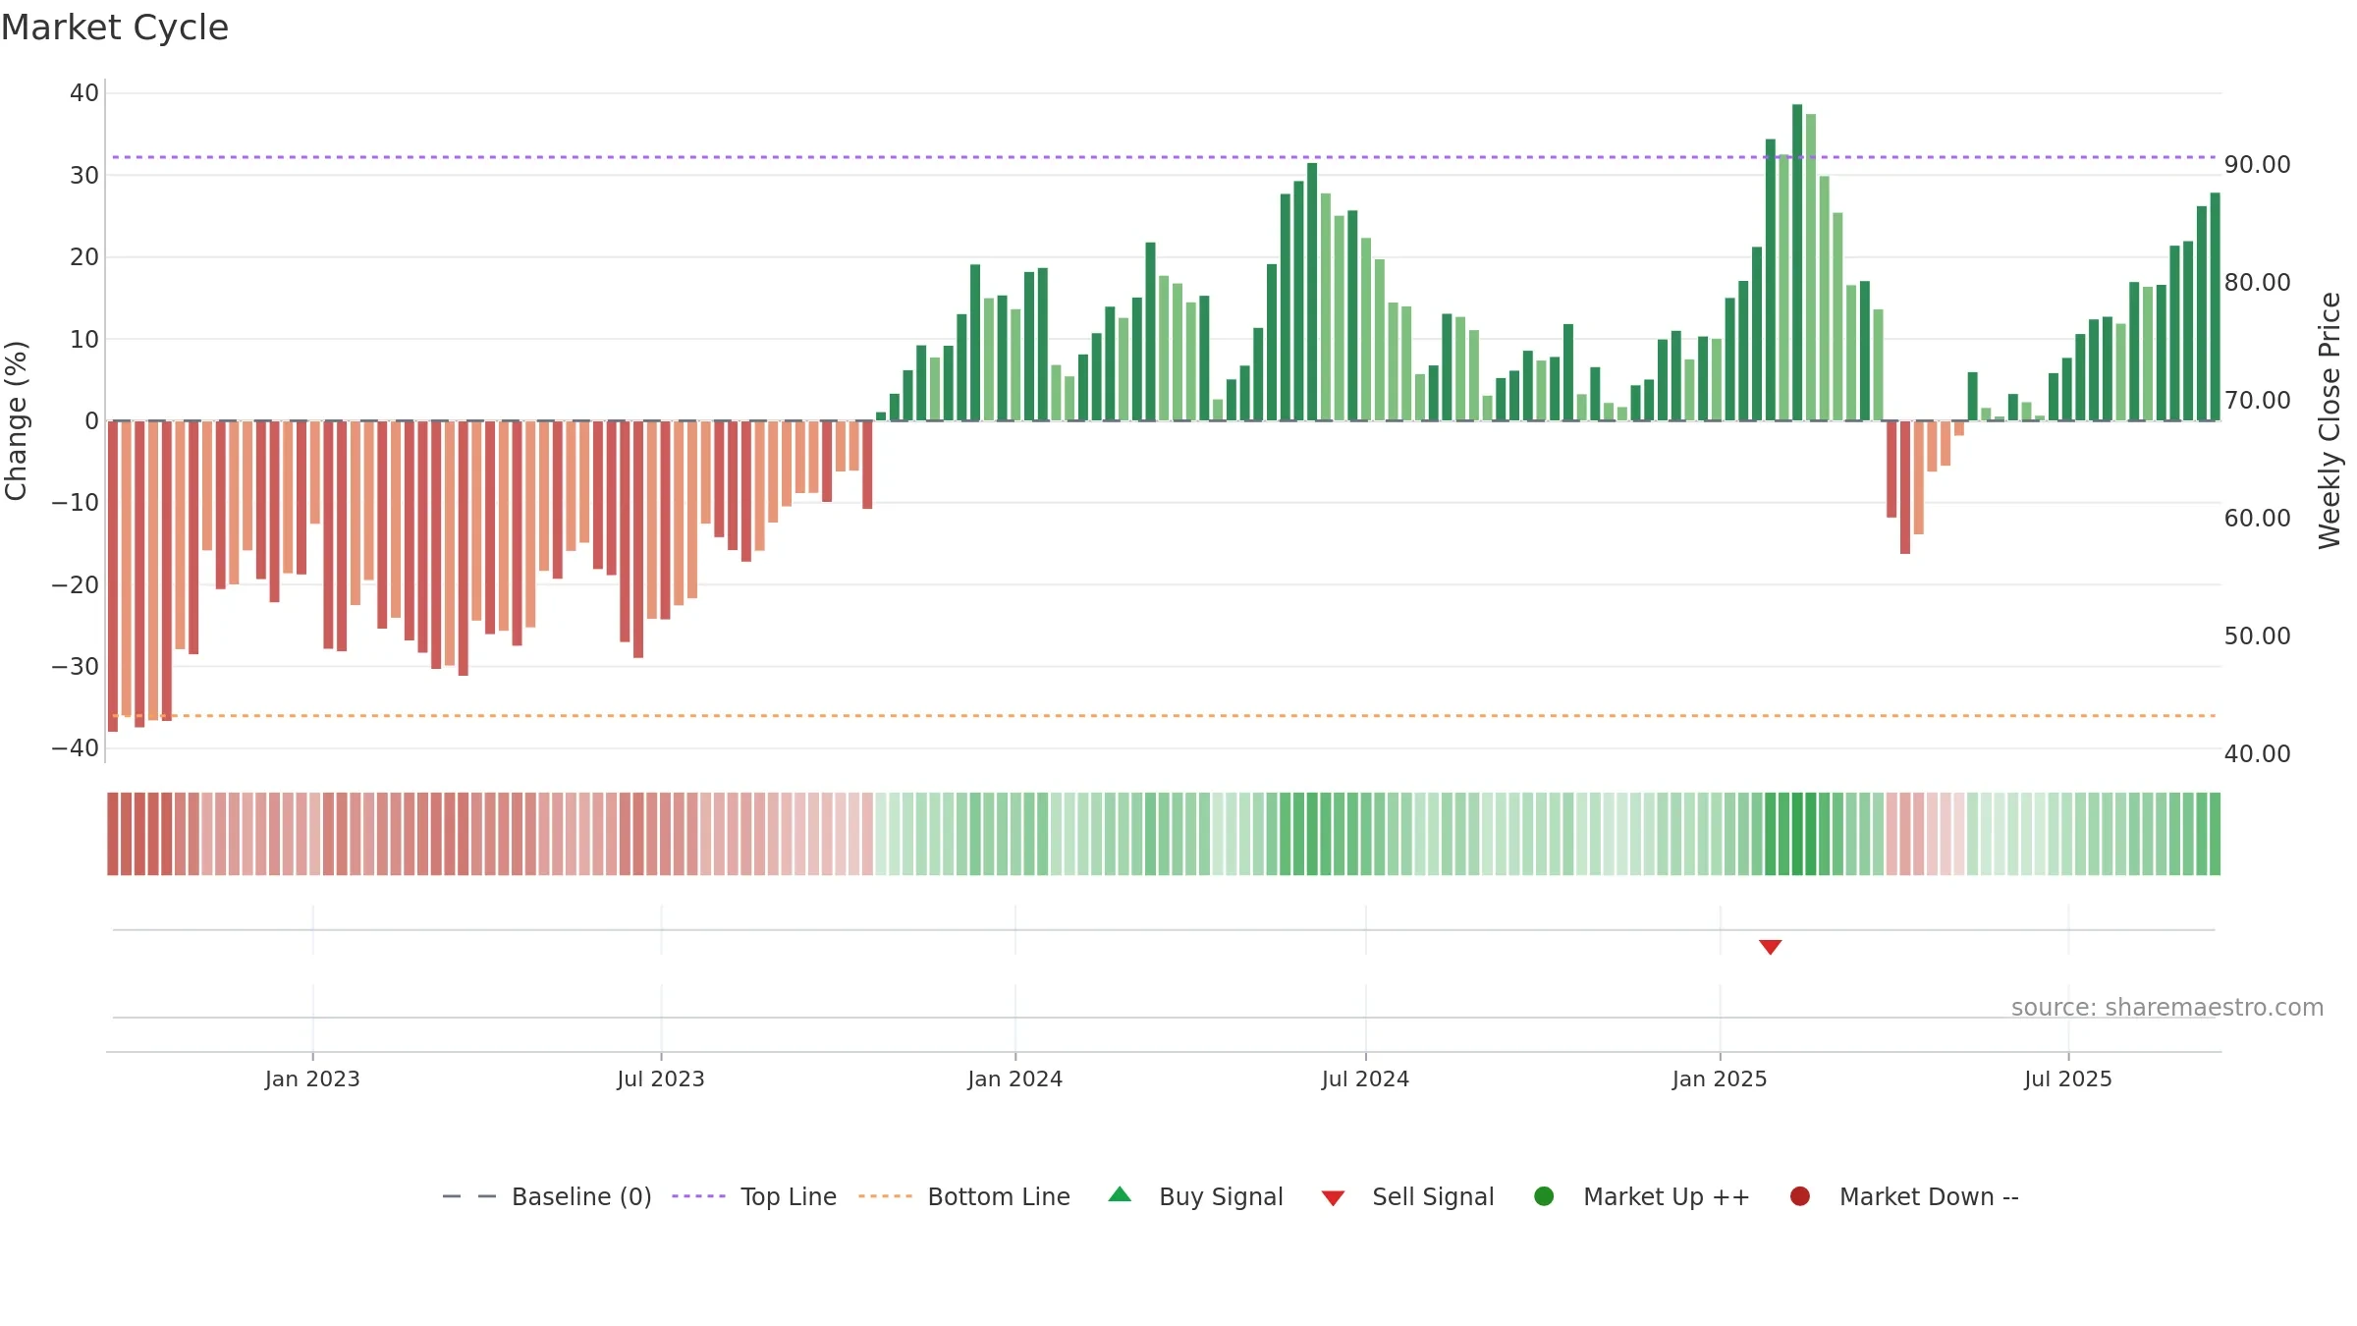Click the 40 tick on the left axis
The width and height of the screenshot is (2357, 1326).
(84, 93)
